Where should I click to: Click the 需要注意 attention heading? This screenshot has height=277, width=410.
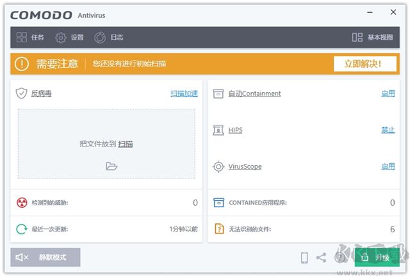click(x=57, y=64)
